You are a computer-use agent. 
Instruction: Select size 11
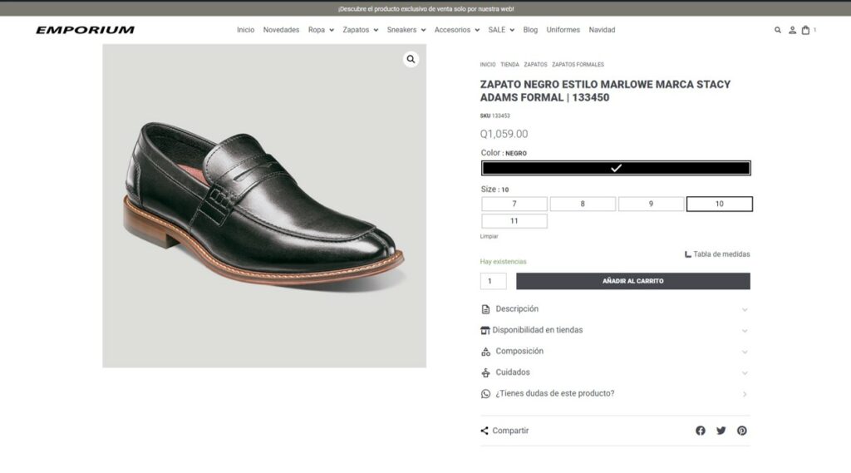click(x=514, y=221)
